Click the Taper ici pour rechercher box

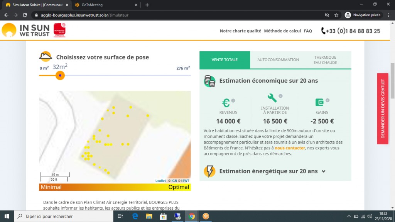[64, 216]
